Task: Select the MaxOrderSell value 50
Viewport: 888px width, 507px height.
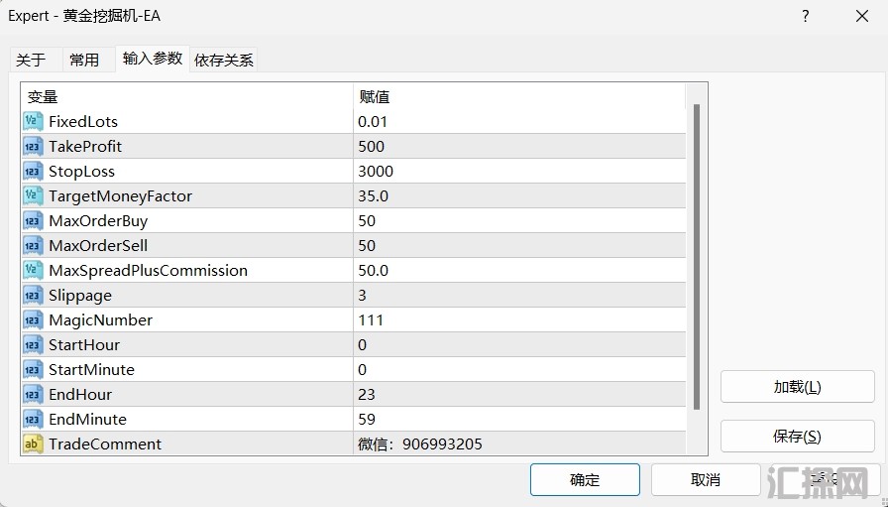Action: [x=367, y=245]
